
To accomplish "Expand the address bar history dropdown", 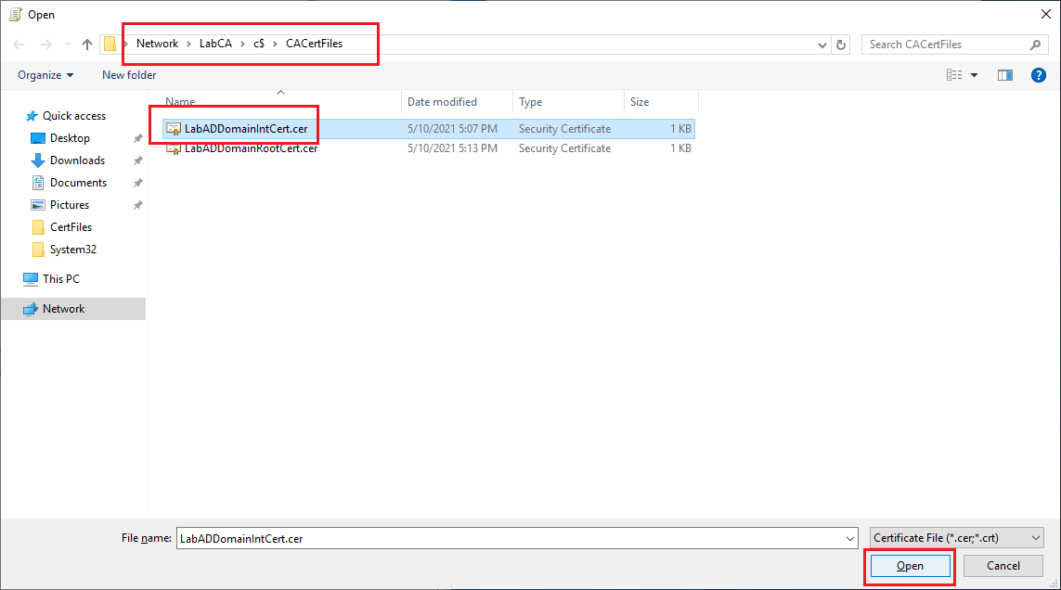I will (x=822, y=45).
